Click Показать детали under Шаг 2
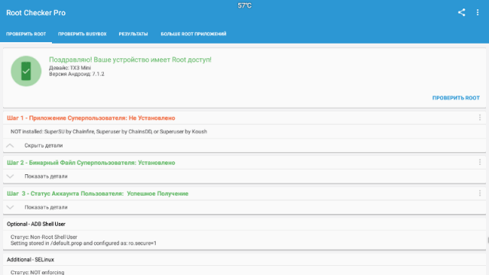This screenshot has width=489, height=275. pyautogui.click(x=46, y=176)
